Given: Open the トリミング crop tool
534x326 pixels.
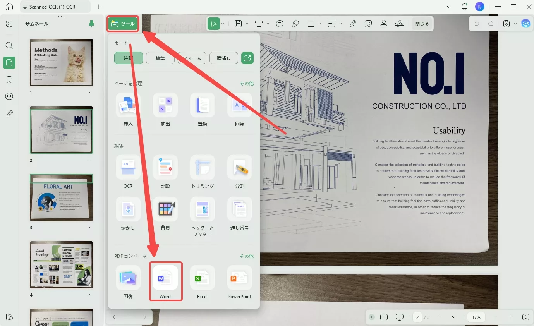Looking at the screenshot, I should coord(203,172).
